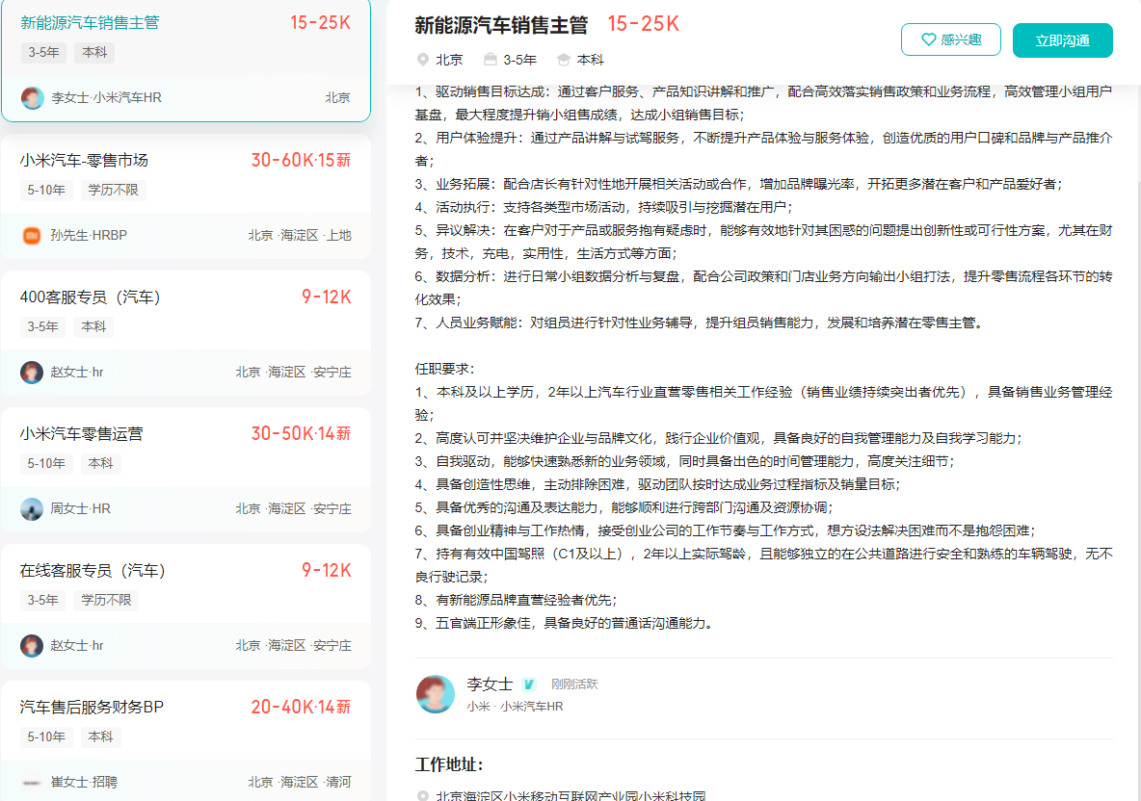Click 李女士 avatar in first job card
The height and width of the screenshot is (801, 1141).
32,97
